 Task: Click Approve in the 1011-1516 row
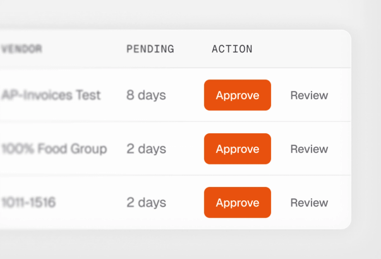pos(237,203)
